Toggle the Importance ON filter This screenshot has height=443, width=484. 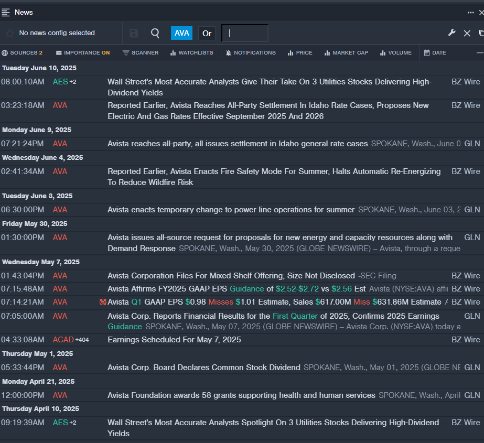tap(83, 53)
